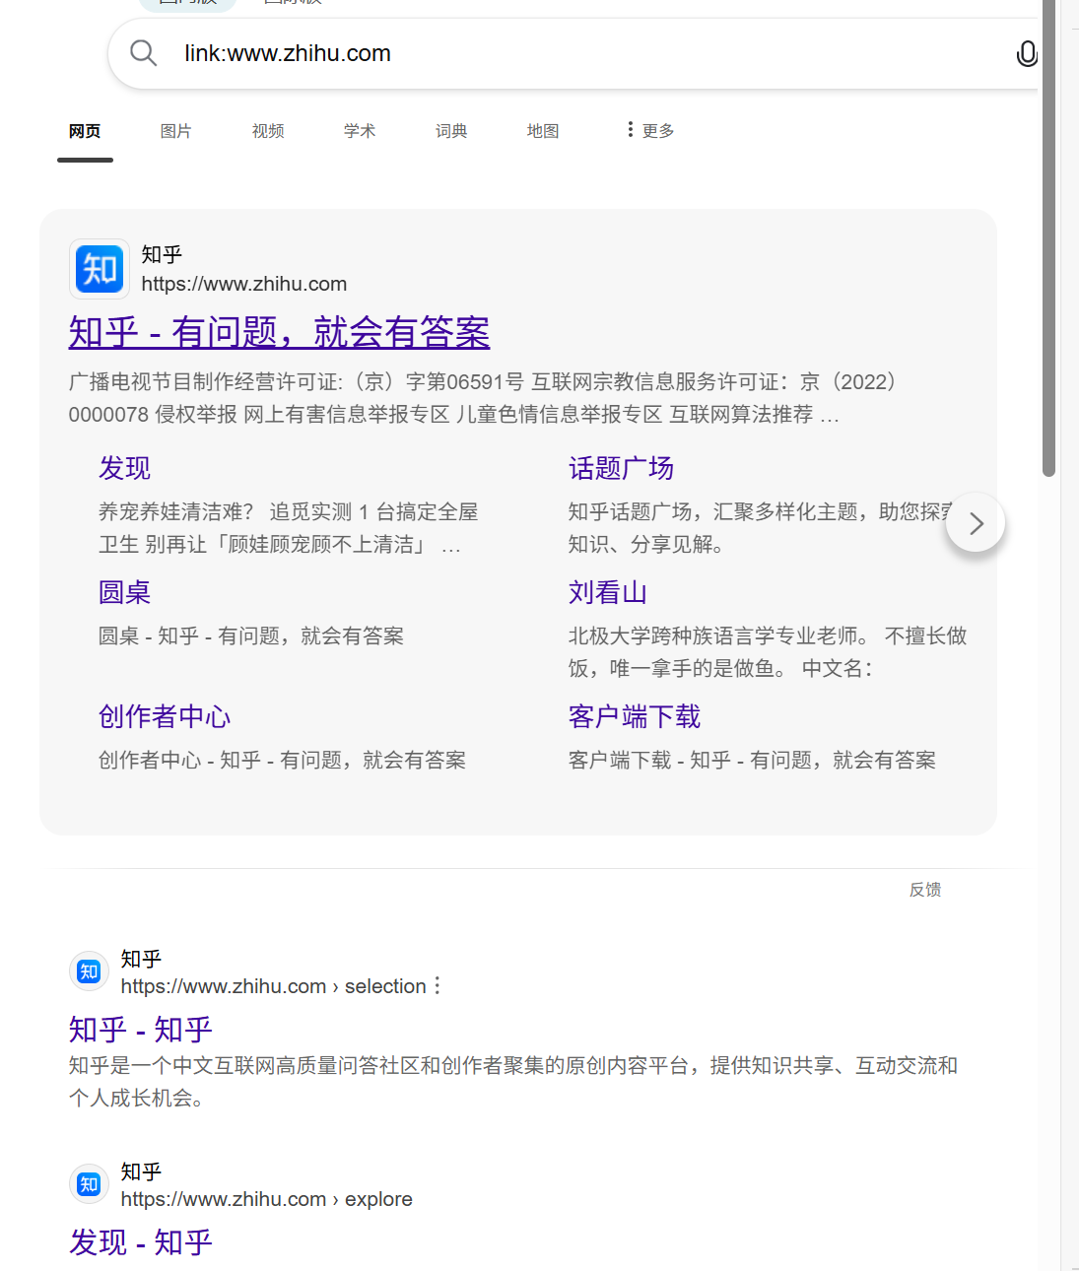1079x1271 pixels.
Task: Switch to the 地图 tab
Action: click(543, 131)
